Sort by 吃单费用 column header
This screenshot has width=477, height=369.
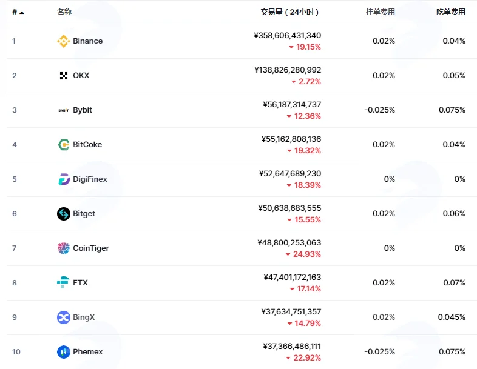pos(451,12)
